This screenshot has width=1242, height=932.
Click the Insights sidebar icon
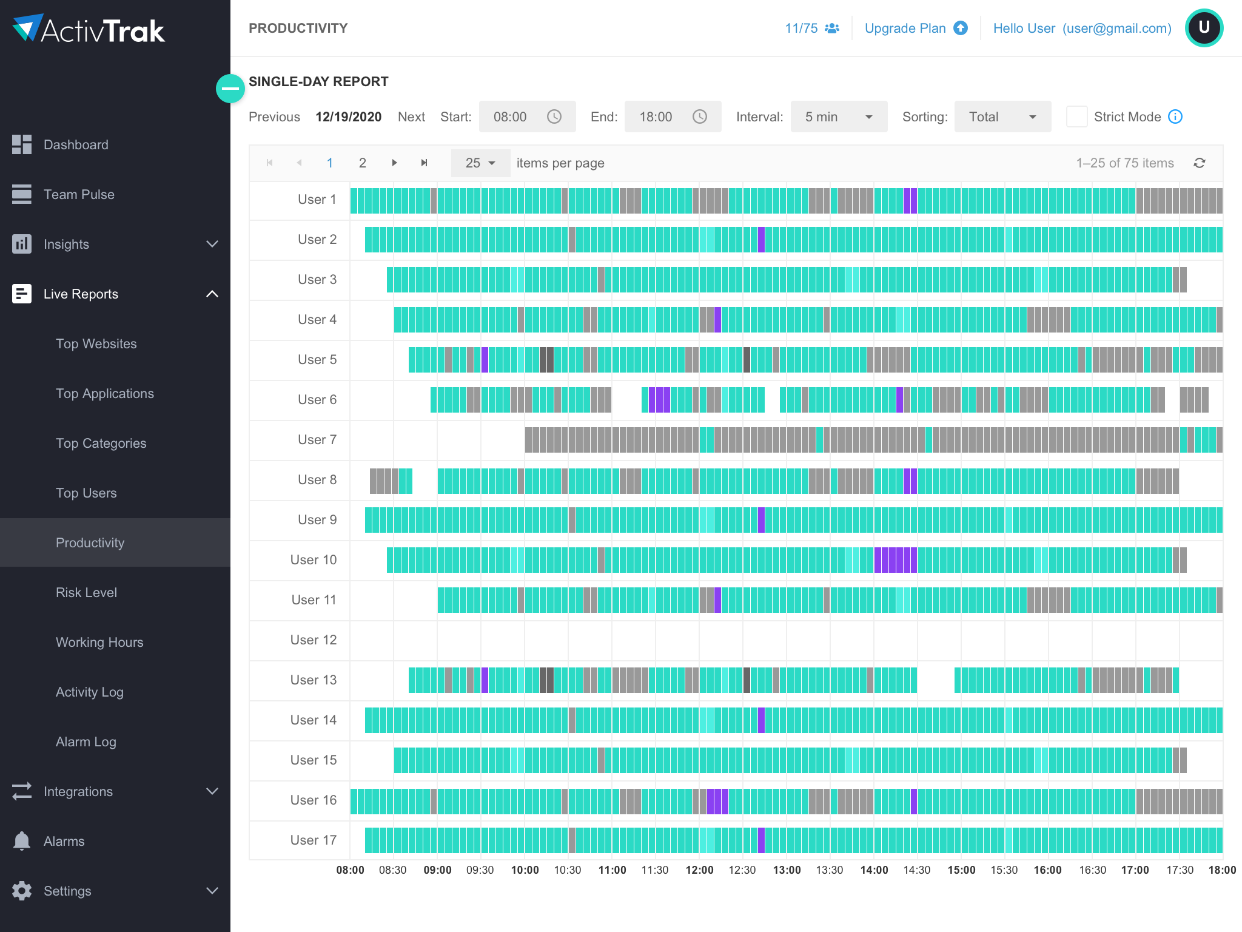(x=21, y=244)
